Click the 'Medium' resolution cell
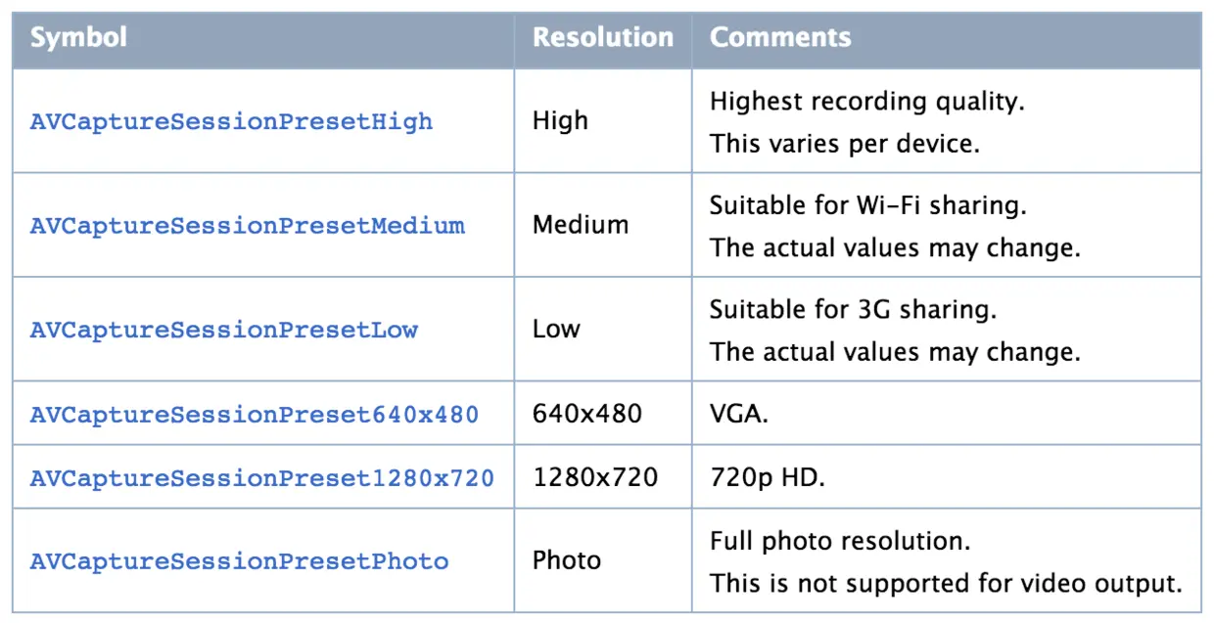 pos(581,225)
